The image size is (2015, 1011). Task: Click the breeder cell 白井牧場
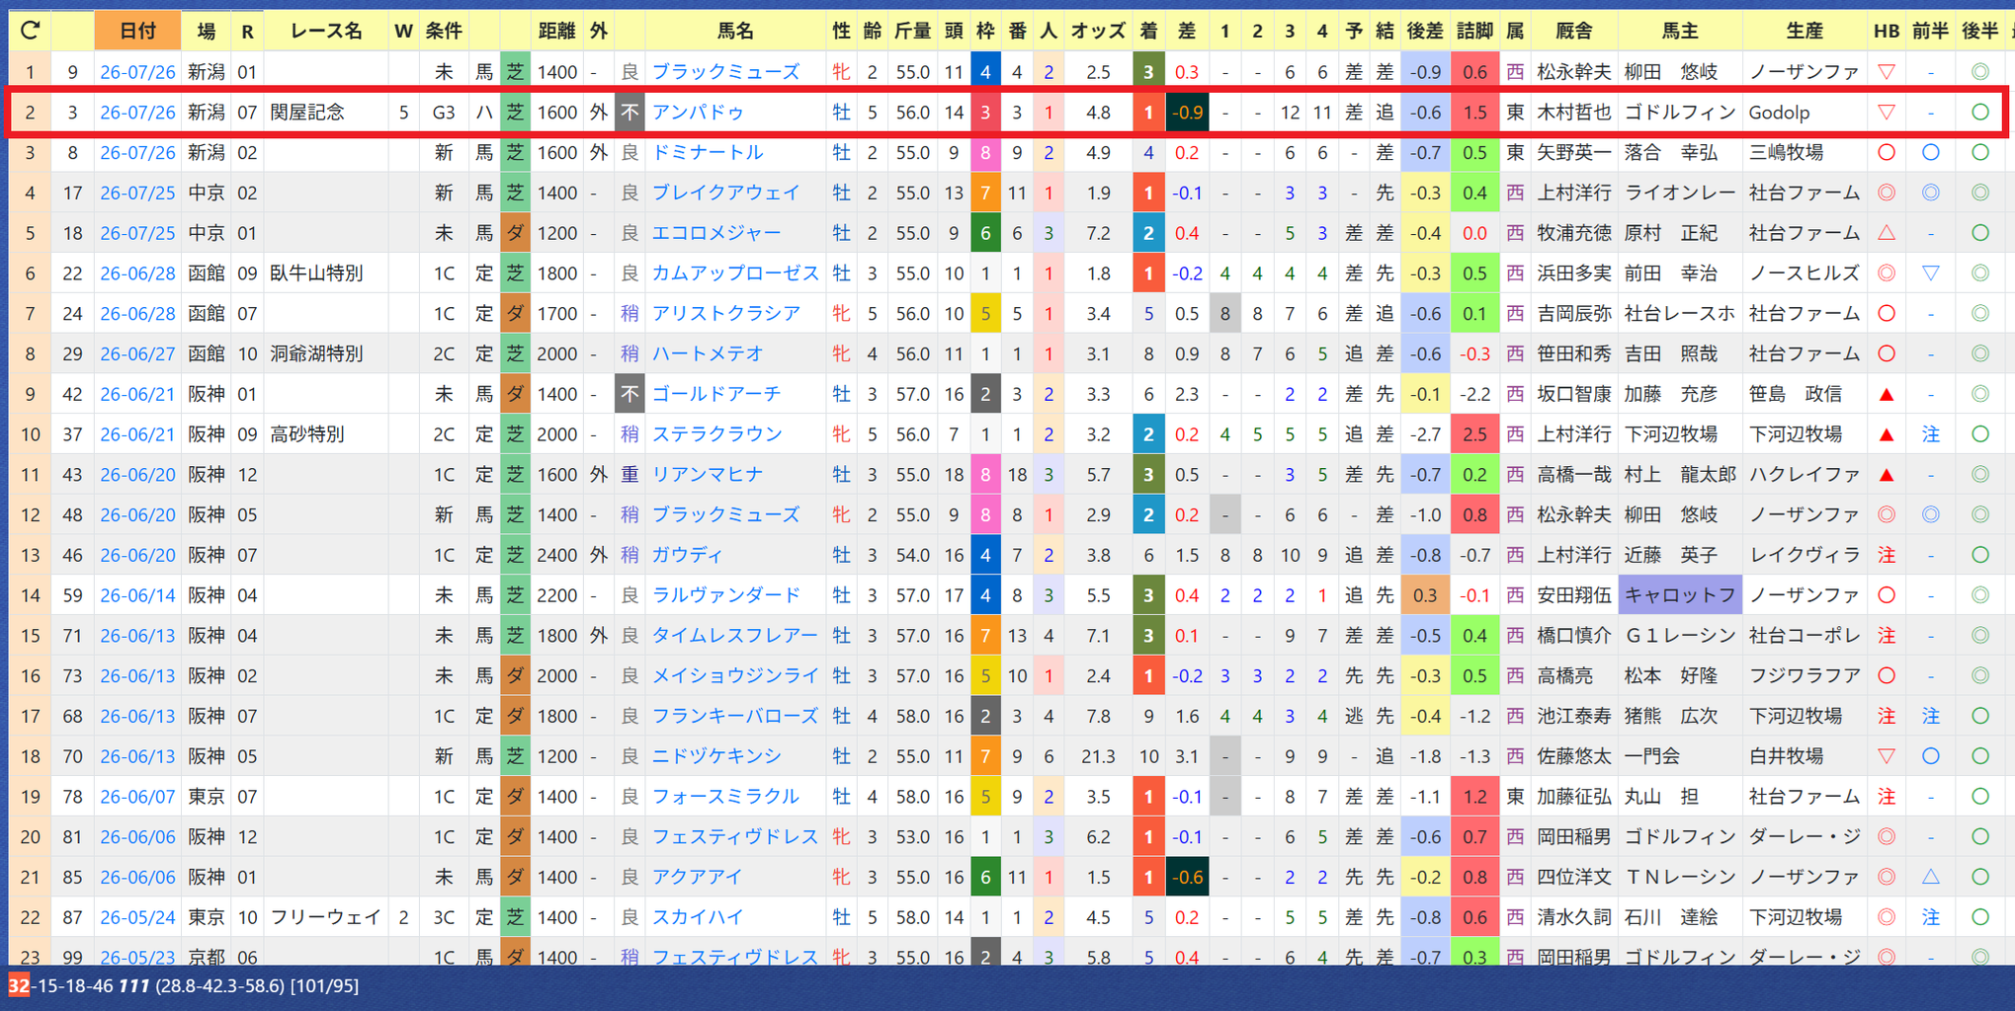(1805, 756)
